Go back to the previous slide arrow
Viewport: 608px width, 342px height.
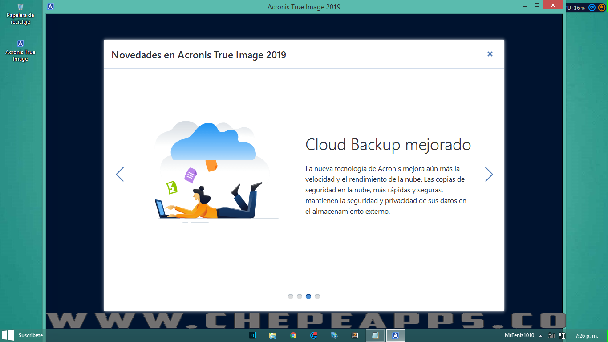[120, 174]
